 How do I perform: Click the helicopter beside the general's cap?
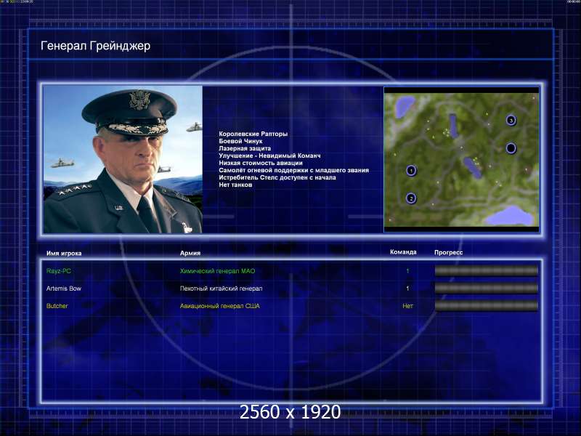coord(194,128)
